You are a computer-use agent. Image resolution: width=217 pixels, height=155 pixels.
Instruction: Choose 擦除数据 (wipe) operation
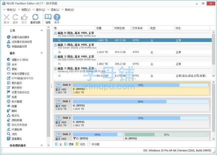(x=14, y=120)
